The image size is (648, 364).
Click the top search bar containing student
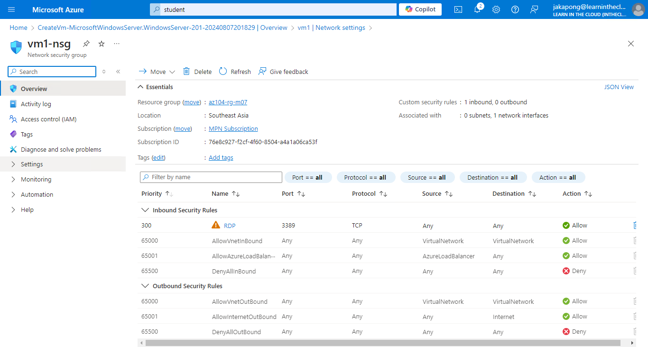273,9
